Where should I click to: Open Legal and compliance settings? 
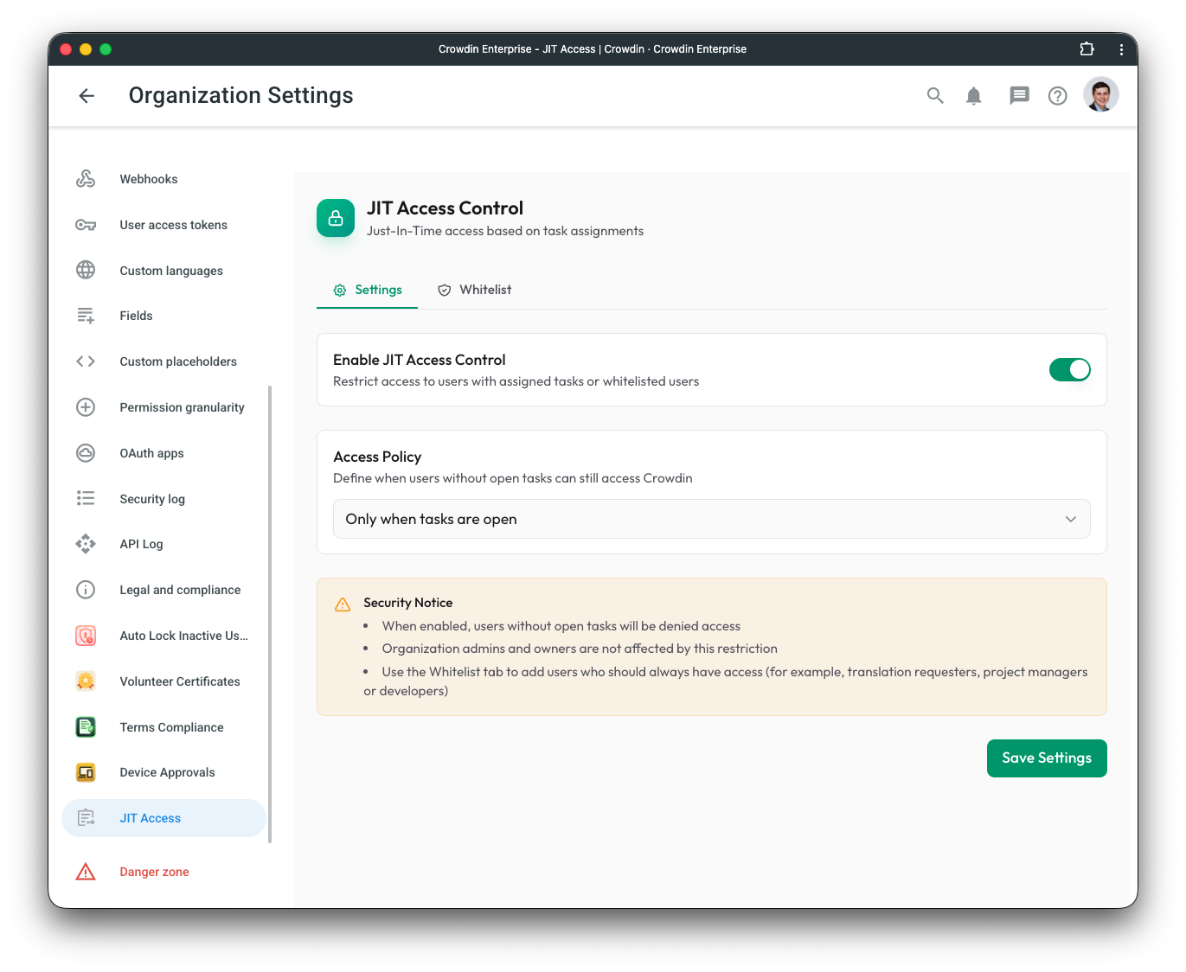click(x=180, y=590)
